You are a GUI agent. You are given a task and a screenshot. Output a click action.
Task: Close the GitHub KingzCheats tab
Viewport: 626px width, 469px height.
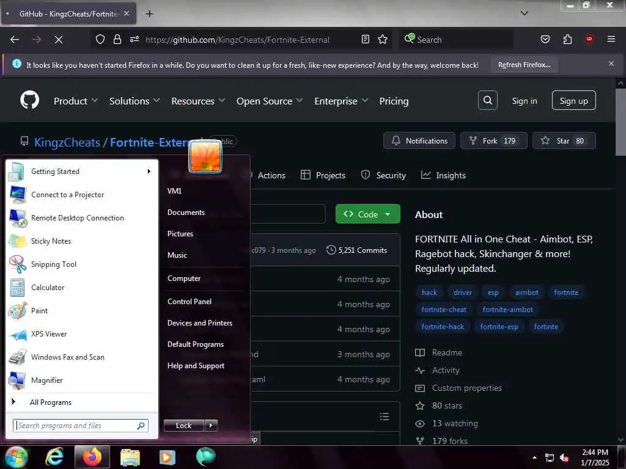coord(126,13)
